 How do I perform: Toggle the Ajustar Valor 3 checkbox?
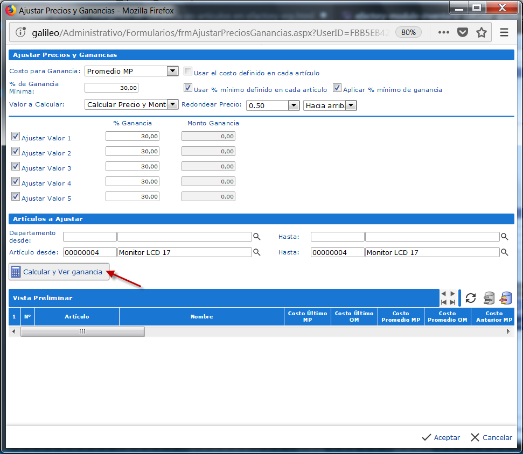pyautogui.click(x=16, y=167)
